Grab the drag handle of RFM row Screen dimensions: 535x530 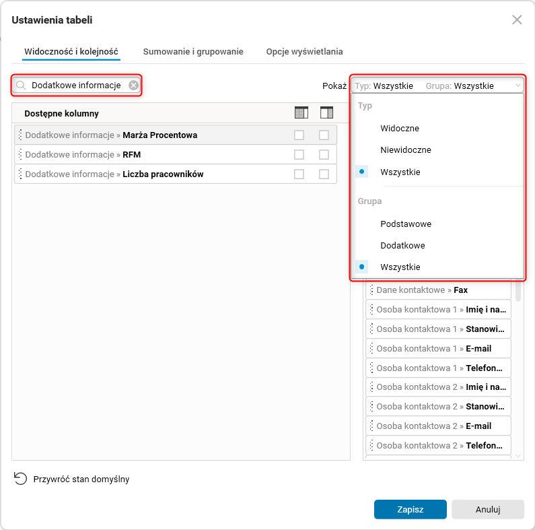[x=20, y=155]
